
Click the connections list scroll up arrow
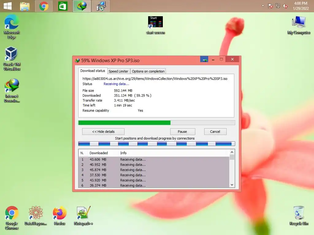click(232, 152)
